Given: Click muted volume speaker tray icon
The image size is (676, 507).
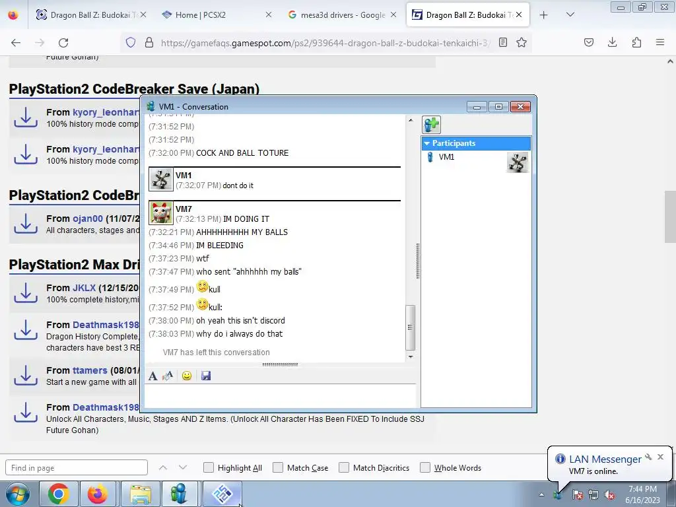Looking at the screenshot, I should 609,495.
